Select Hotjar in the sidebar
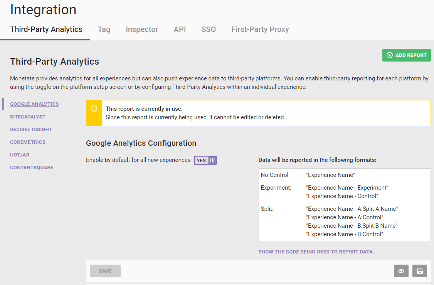Screen dimensions: 434x285 [20, 155]
